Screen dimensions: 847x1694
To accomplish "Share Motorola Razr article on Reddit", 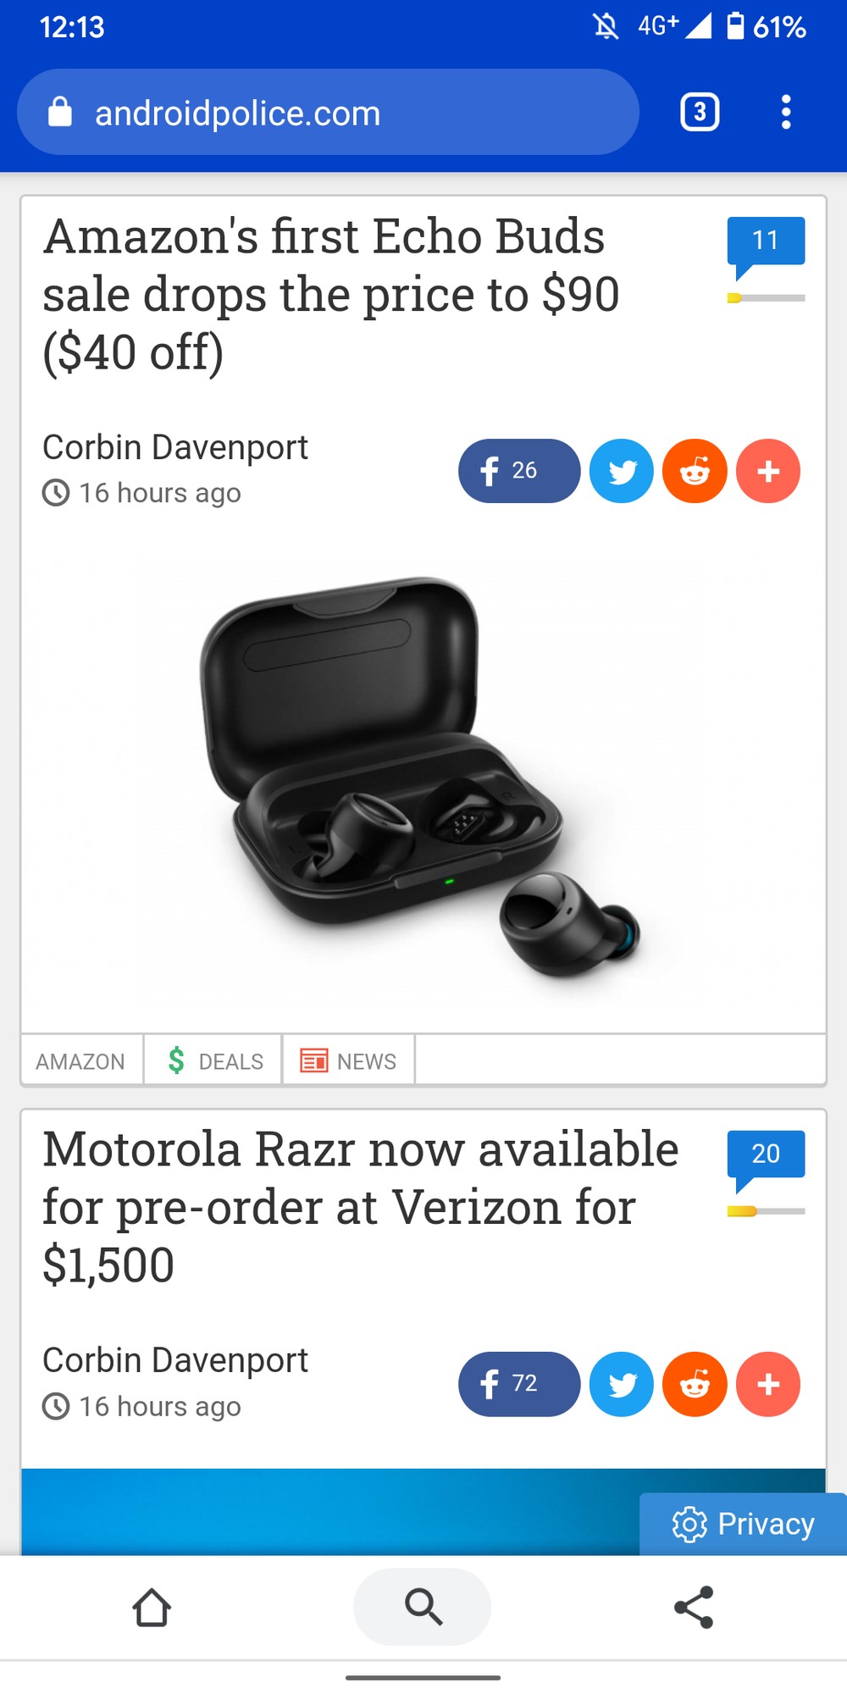I will 695,1384.
